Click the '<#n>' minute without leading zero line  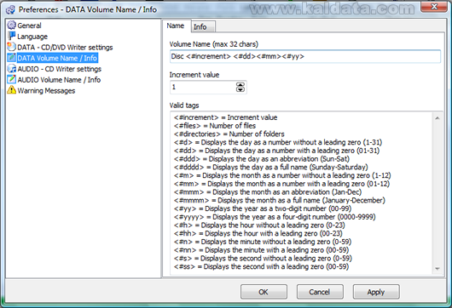pyautogui.click(x=263, y=242)
